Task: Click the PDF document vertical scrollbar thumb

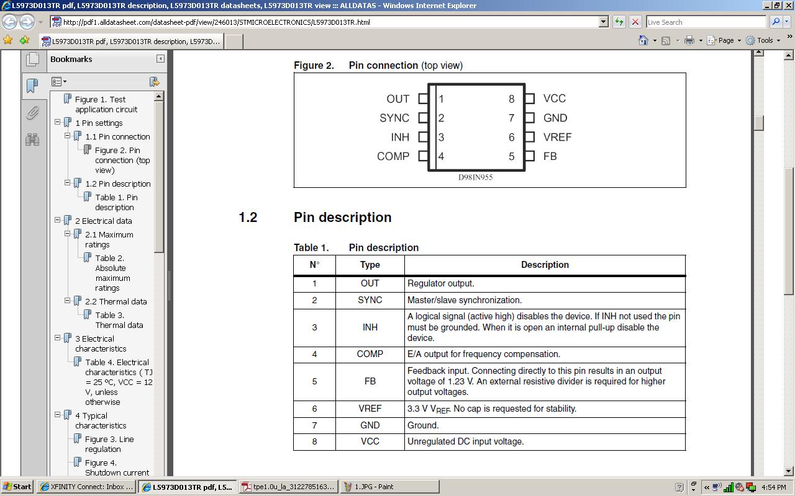Action: pyautogui.click(x=758, y=122)
